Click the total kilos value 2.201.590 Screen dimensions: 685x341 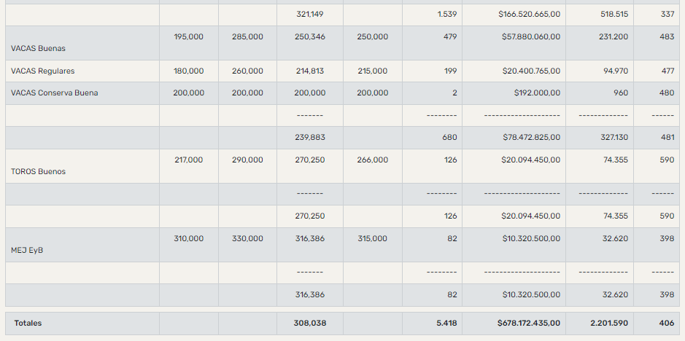[x=608, y=323]
